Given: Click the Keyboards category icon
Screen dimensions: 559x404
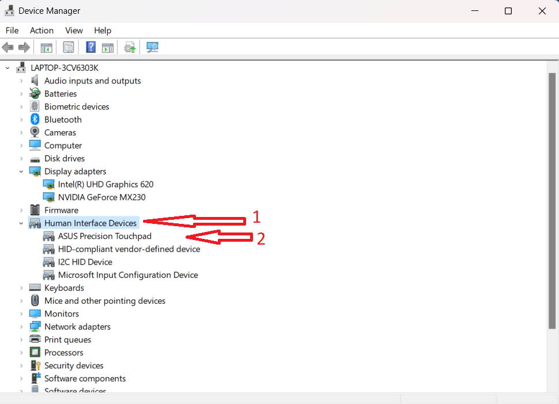Looking at the screenshot, I should coord(35,288).
